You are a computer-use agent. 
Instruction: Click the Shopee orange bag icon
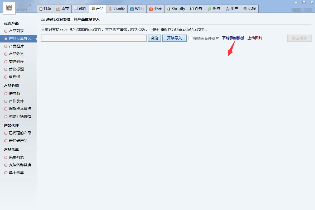[x=151, y=9]
